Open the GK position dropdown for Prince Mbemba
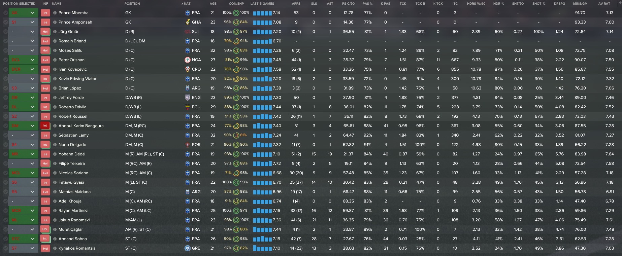Image resolution: width=622 pixels, height=256 pixels. click(32, 13)
